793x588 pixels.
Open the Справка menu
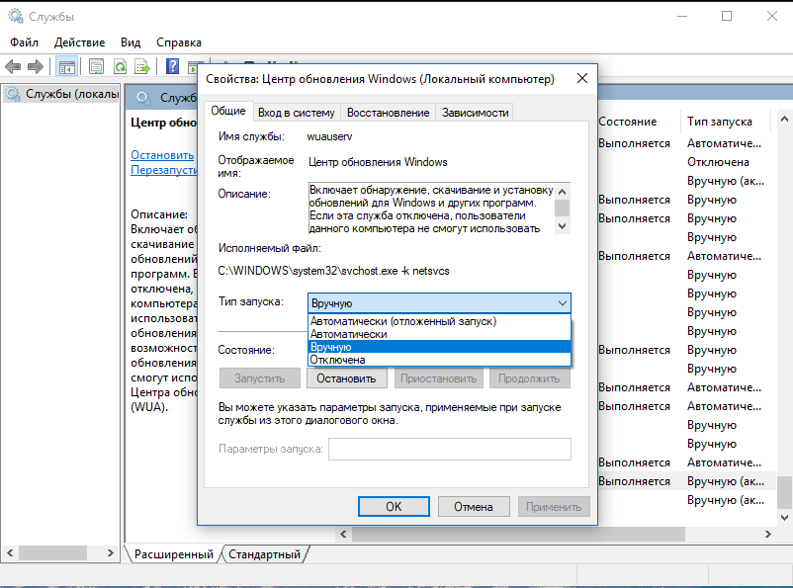click(x=179, y=42)
